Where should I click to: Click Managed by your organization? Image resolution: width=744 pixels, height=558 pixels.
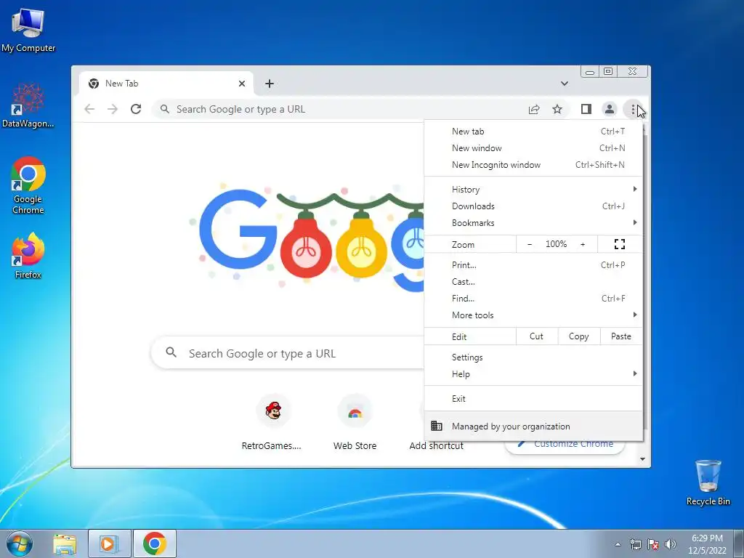point(533,426)
